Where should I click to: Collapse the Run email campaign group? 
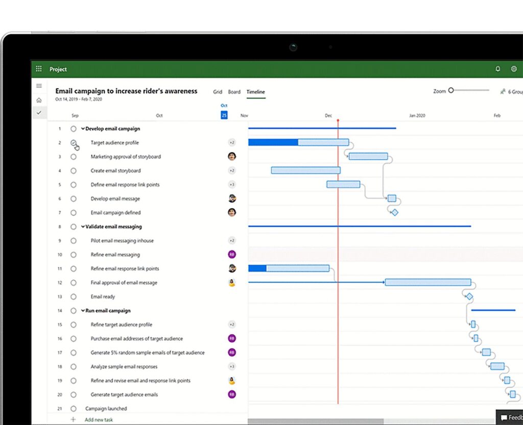click(82, 310)
